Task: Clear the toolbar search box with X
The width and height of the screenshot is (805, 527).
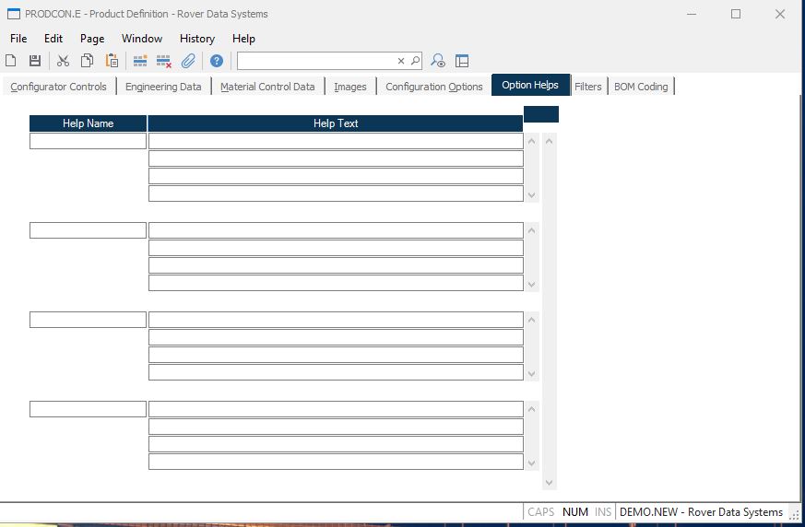Action: pyautogui.click(x=401, y=61)
